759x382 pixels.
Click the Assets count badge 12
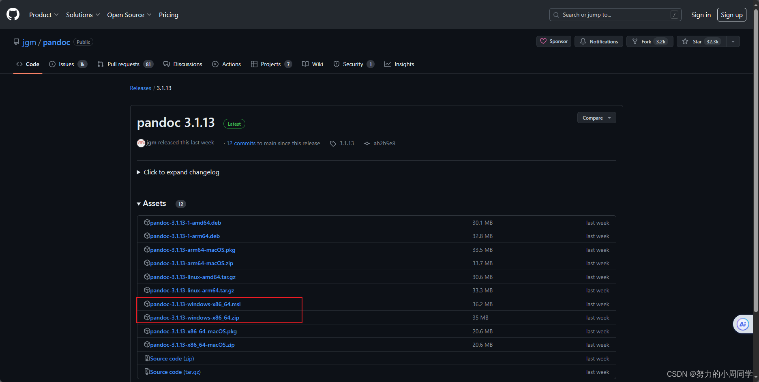[x=181, y=204]
